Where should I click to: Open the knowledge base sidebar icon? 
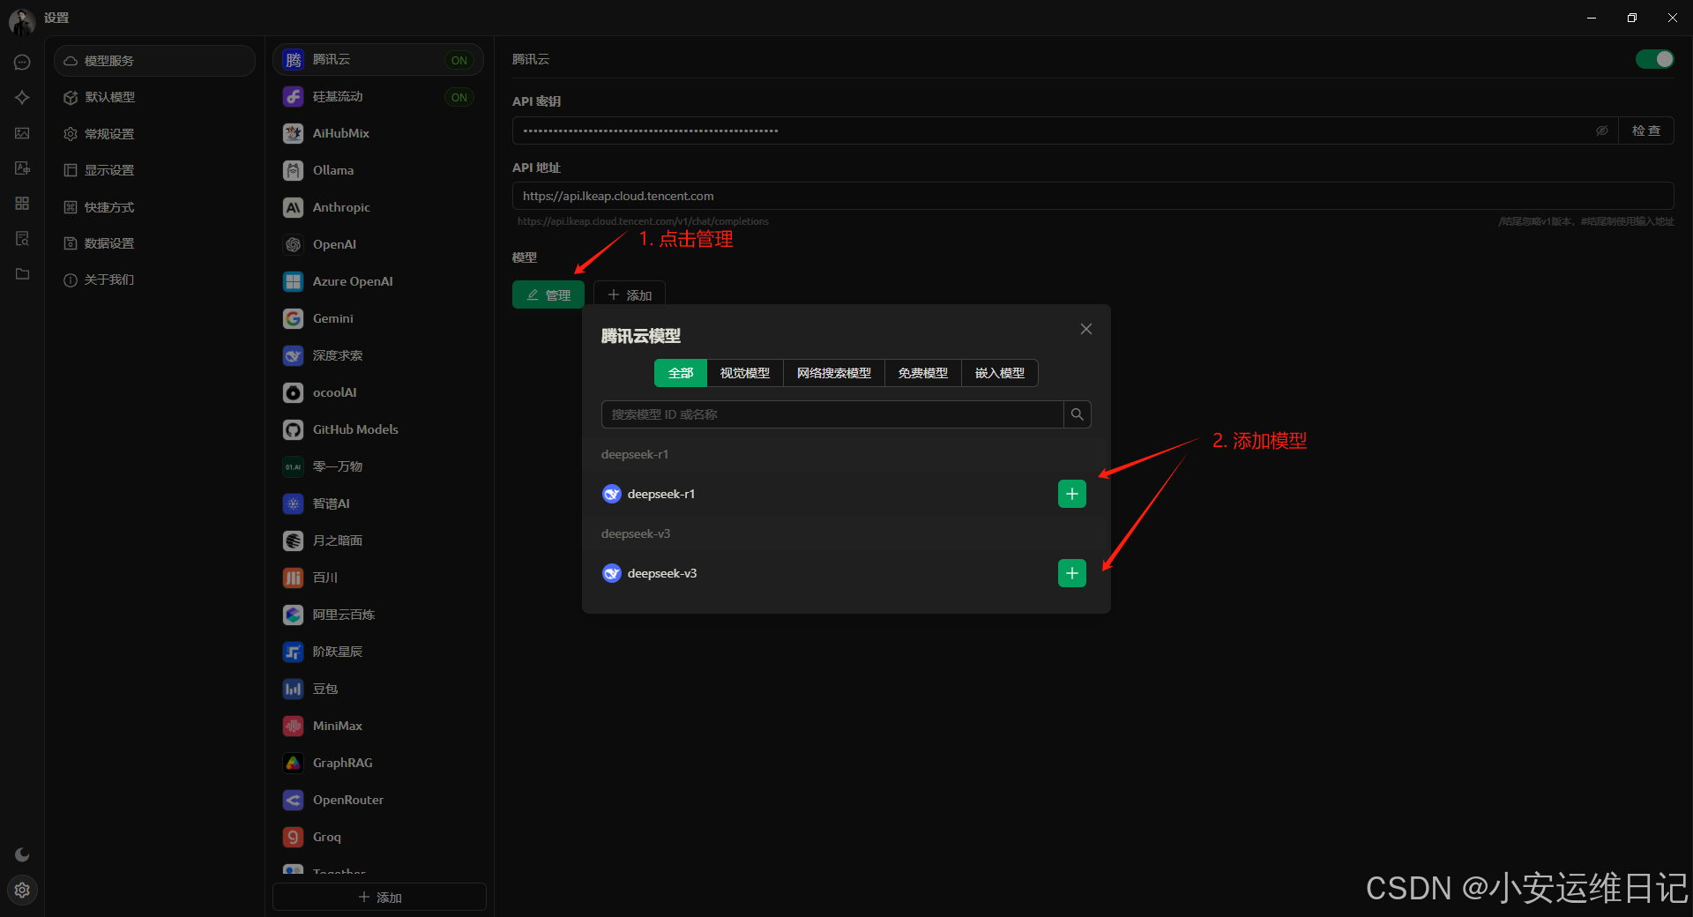coord(22,238)
